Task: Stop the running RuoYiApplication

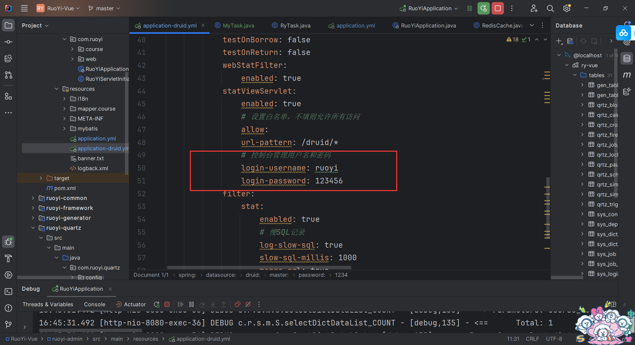Action: tap(498, 8)
